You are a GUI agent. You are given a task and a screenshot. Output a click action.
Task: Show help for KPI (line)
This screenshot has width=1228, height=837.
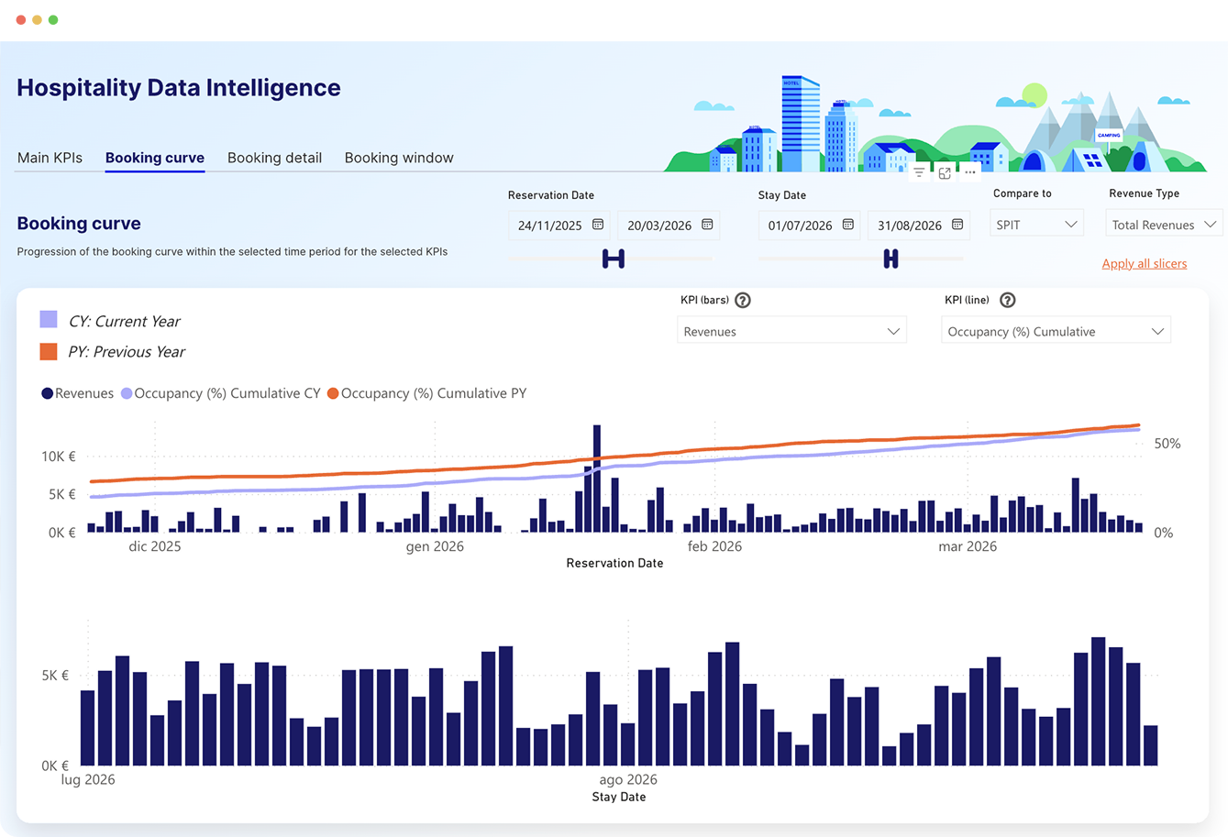click(1007, 300)
